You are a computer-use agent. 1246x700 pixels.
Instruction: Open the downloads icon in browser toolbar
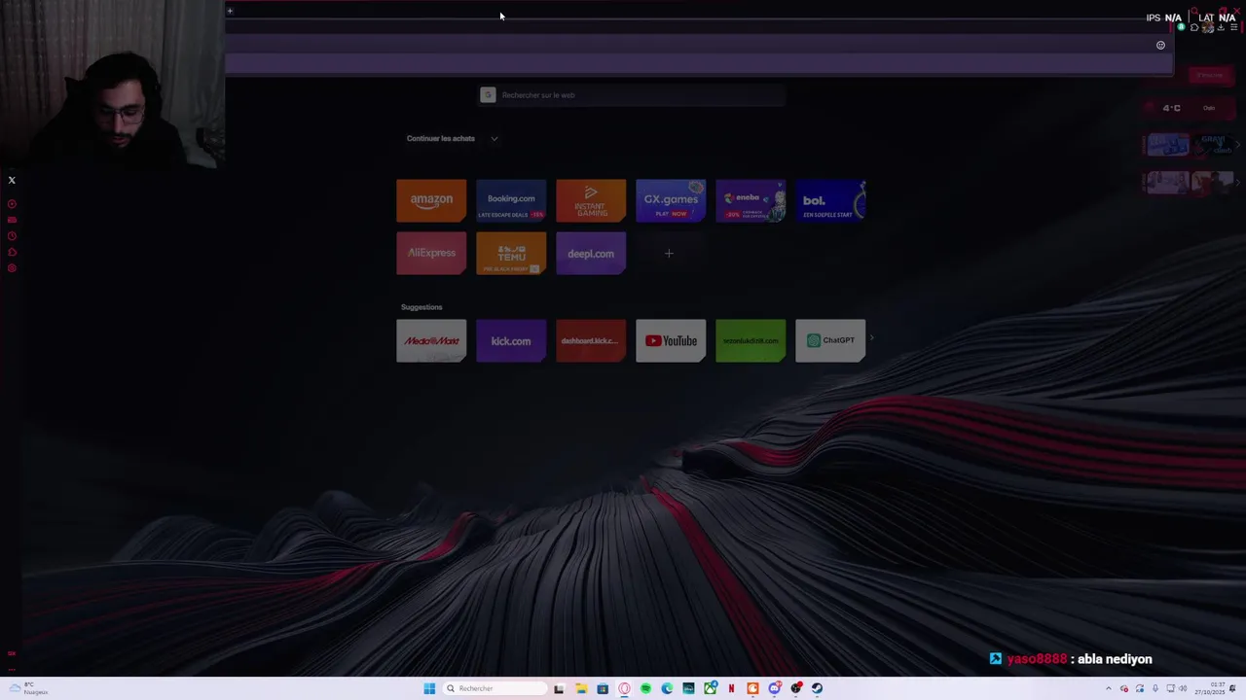tap(1221, 27)
